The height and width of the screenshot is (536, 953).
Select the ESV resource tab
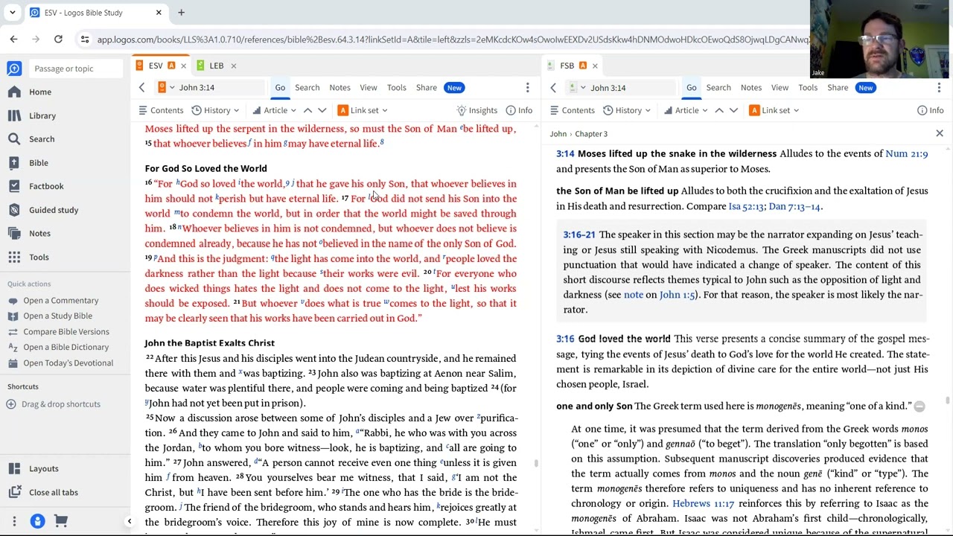pyautogui.click(x=156, y=66)
